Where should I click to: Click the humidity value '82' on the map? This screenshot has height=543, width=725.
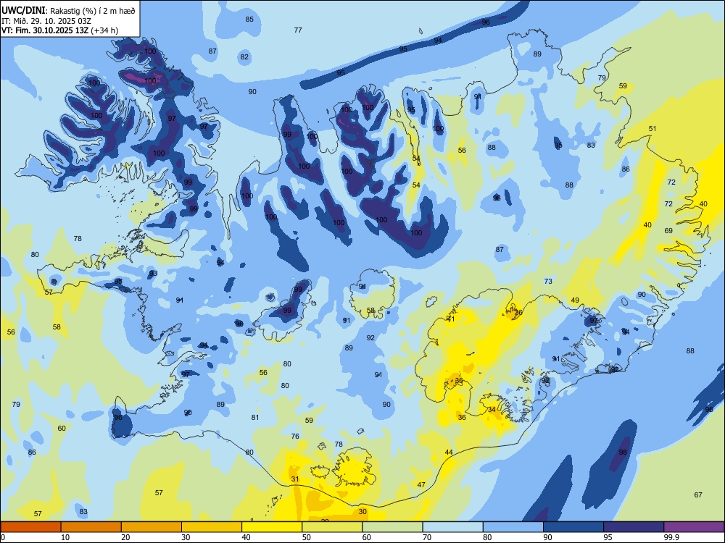244,56
